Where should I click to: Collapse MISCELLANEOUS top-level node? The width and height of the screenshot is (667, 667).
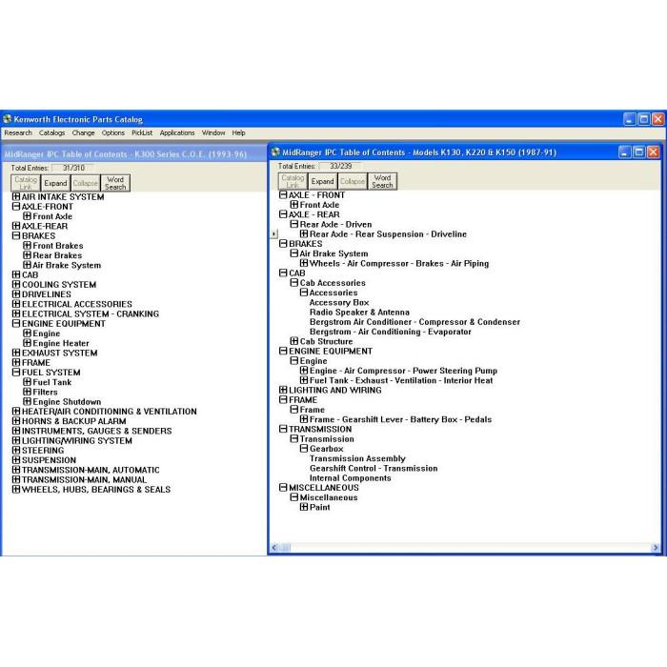pos(283,488)
